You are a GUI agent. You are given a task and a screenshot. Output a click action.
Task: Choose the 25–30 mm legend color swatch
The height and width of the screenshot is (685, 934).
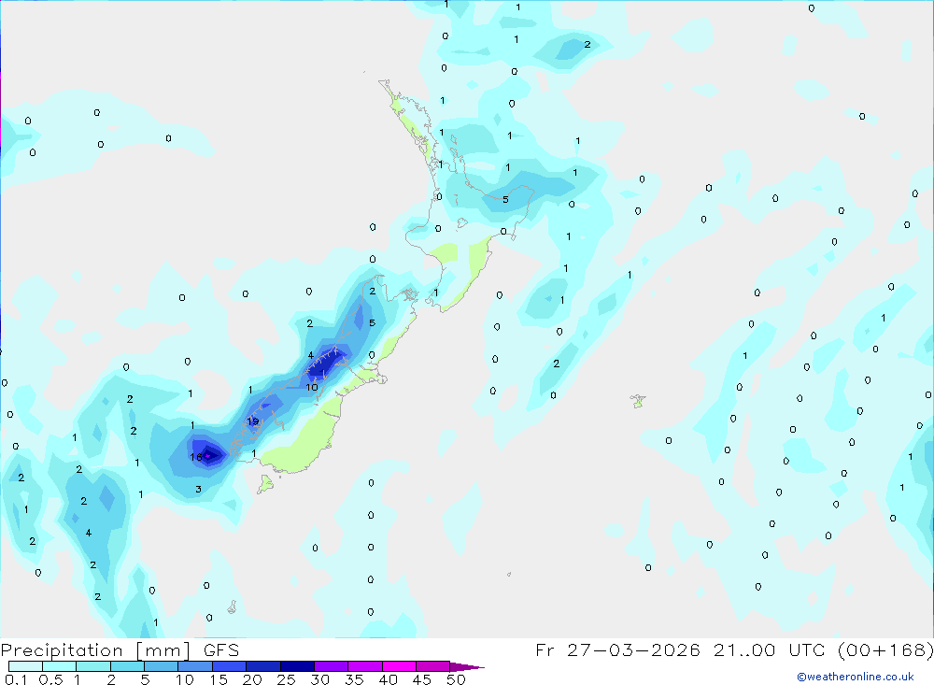297,666
